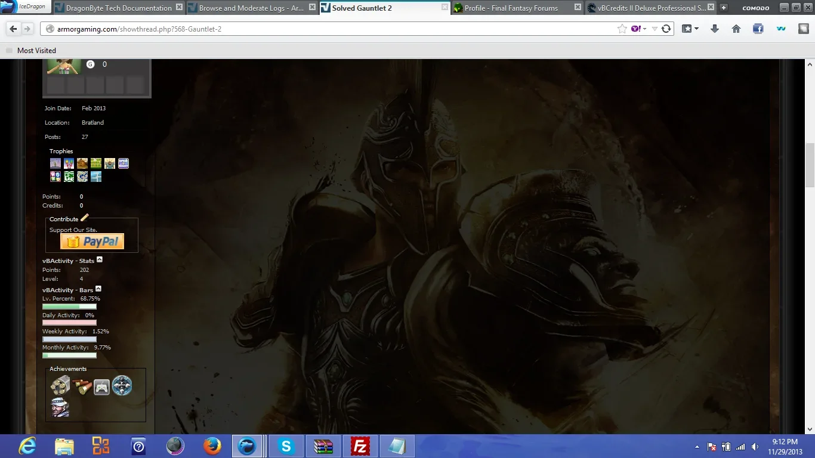Open the Most Visited bookmarks folder
This screenshot has height=458, width=815.
tap(31, 51)
